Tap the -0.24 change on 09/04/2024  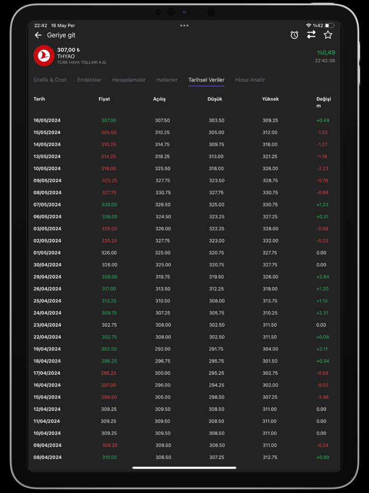[x=323, y=445]
